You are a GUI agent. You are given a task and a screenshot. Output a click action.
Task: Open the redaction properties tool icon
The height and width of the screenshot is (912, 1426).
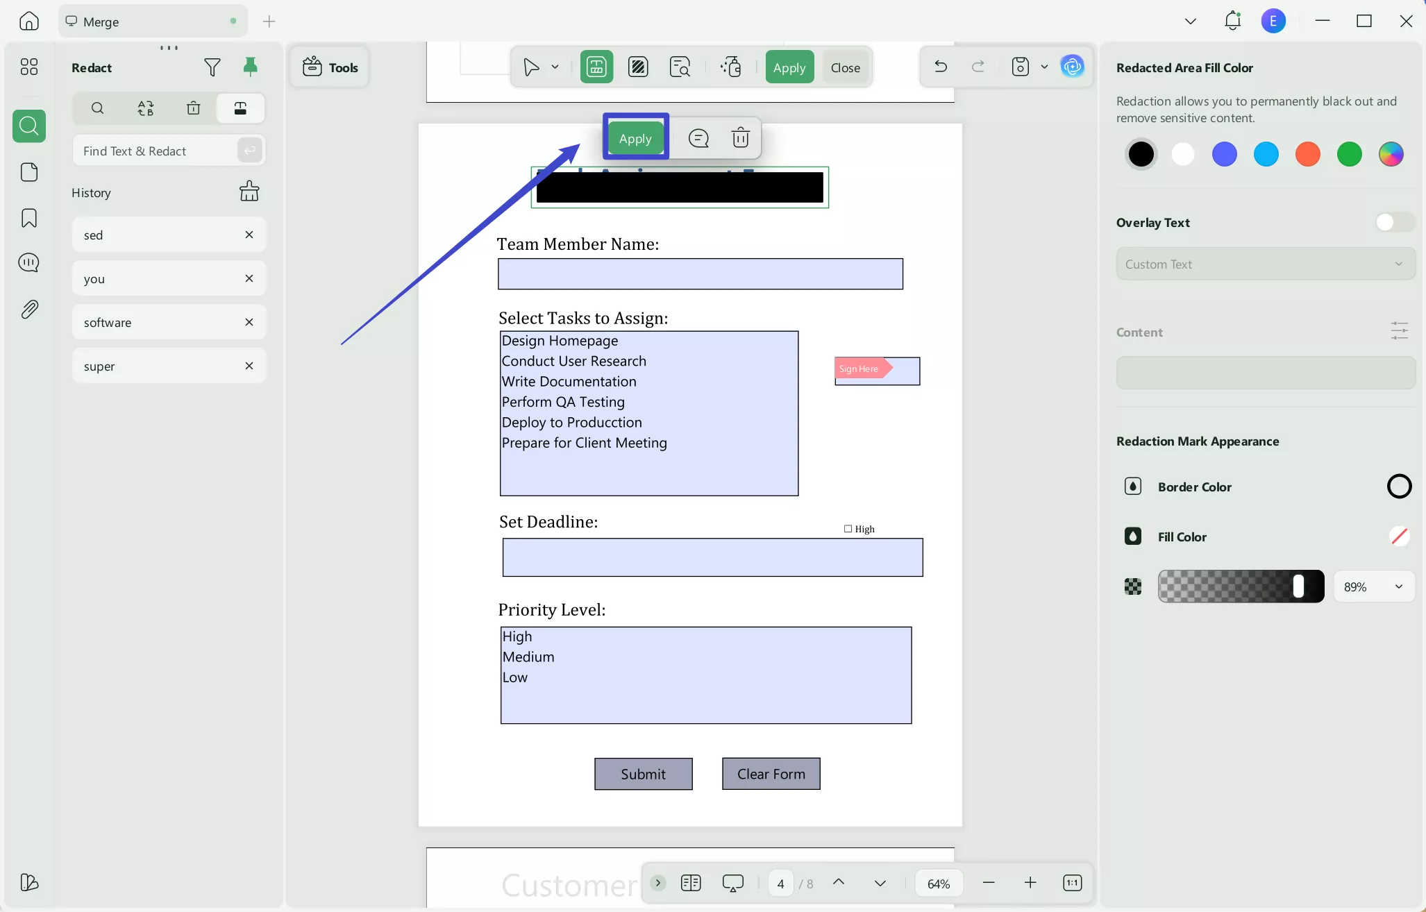click(731, 67)
